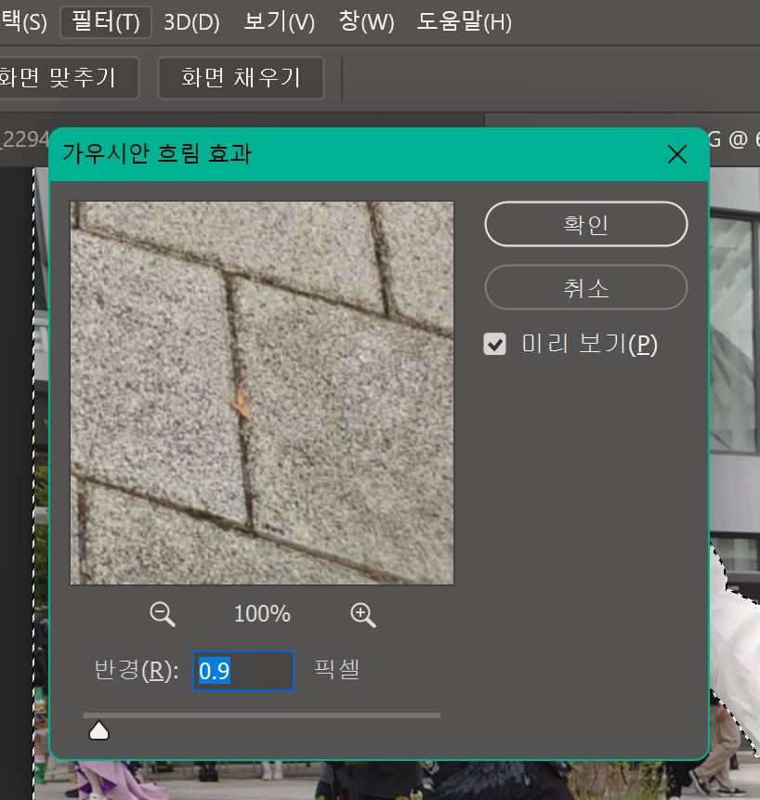The image size is (760, 800).
Task: Cancel the blur with 취소
Action: click(585, 287)
